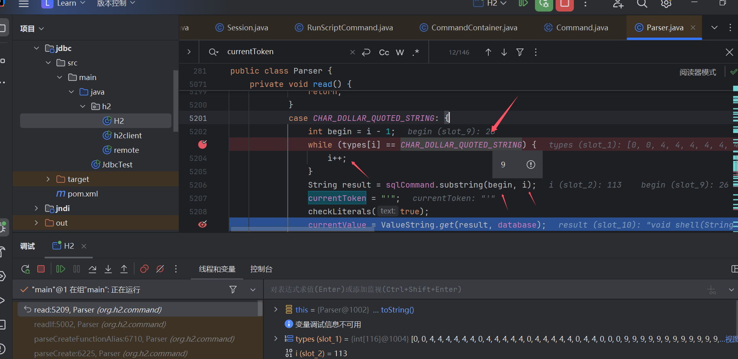The width and height of the screenshot is (738, 359).
Task: Switch to the CommandContainer.java tab
Action: [x=468, y=27]
